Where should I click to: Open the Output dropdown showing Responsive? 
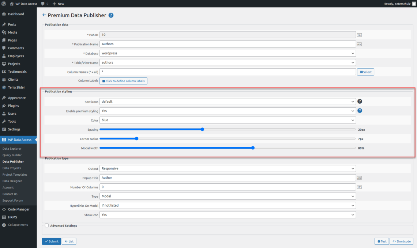pyautogui.click(x=228, y=168)
